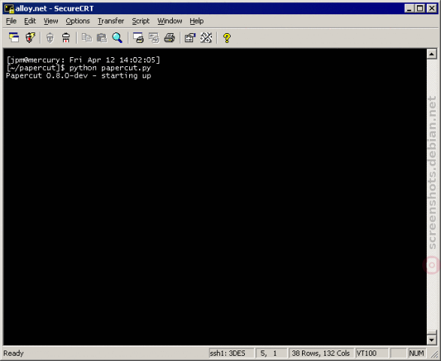Open the Transfer menu
The width and height of the screenshot is (441, 361).
(110, 21)
